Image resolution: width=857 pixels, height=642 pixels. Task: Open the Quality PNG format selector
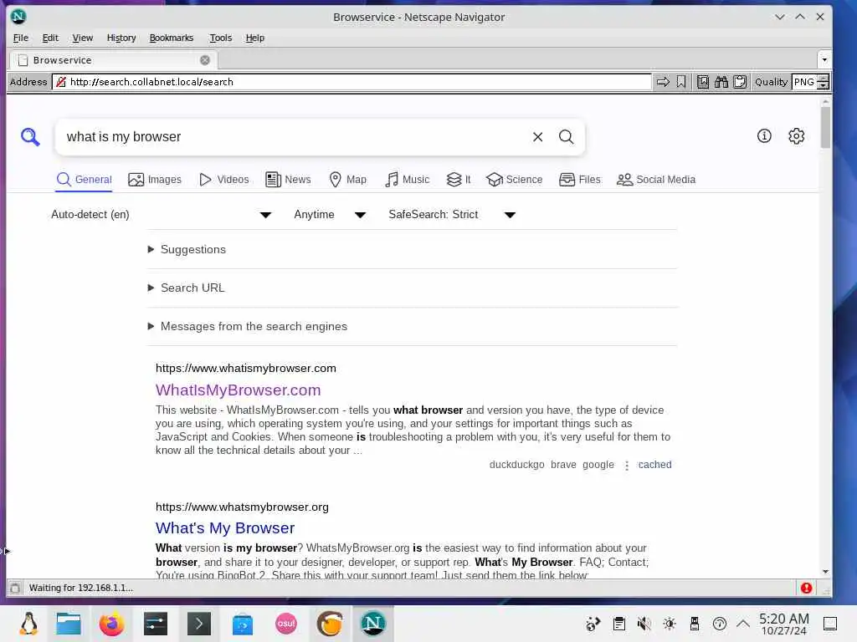coord(804,82)
